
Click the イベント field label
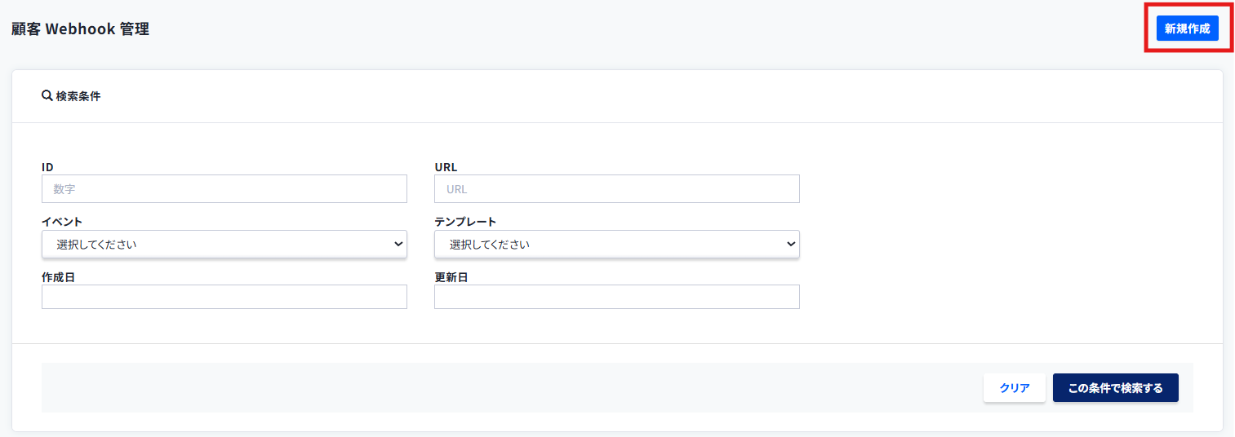pyautogui.click(x=62, y=222)
